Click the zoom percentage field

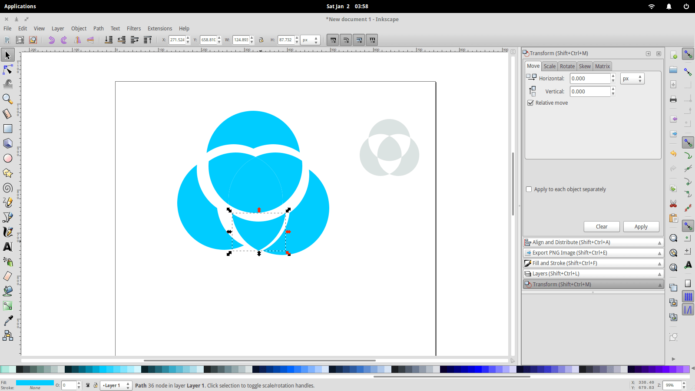[x=672, y=385]
